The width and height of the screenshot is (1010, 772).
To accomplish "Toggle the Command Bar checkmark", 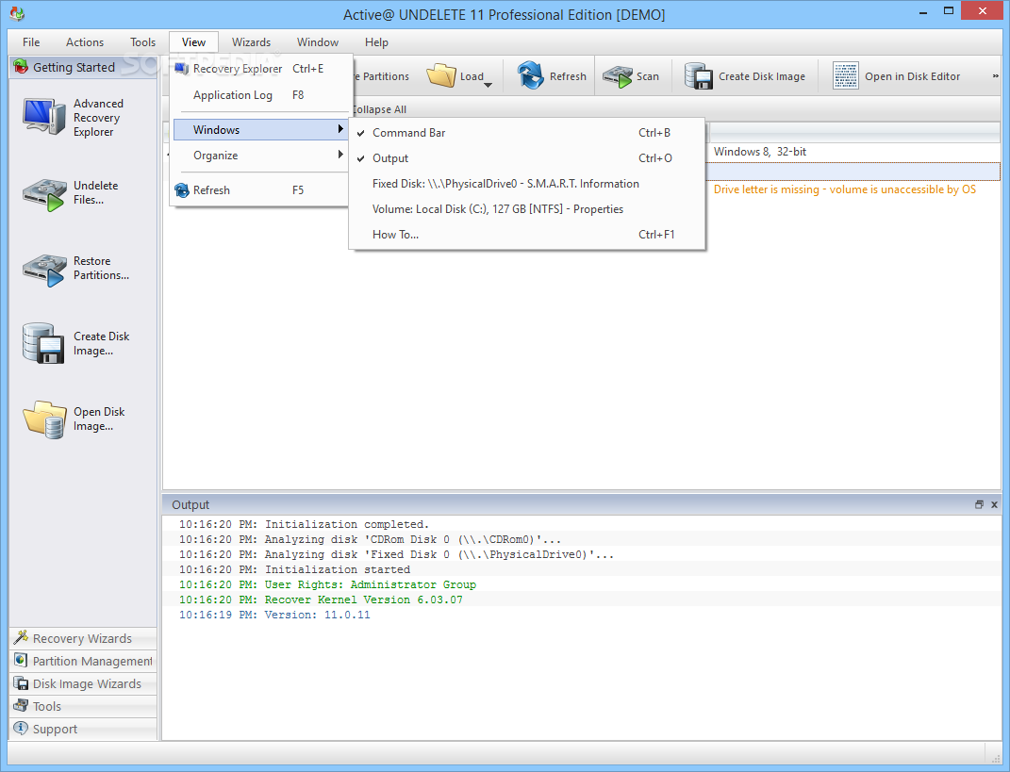I will click(x=360, y=133).
